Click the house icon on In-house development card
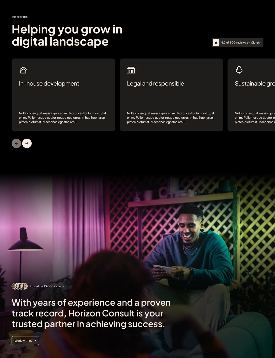The height and width of the screenshot is (358, 275). [23, 70]
